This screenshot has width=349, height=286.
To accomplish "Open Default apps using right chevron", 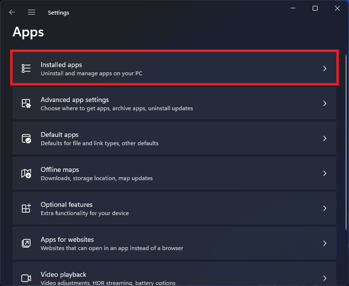I will tap(325, 138).
